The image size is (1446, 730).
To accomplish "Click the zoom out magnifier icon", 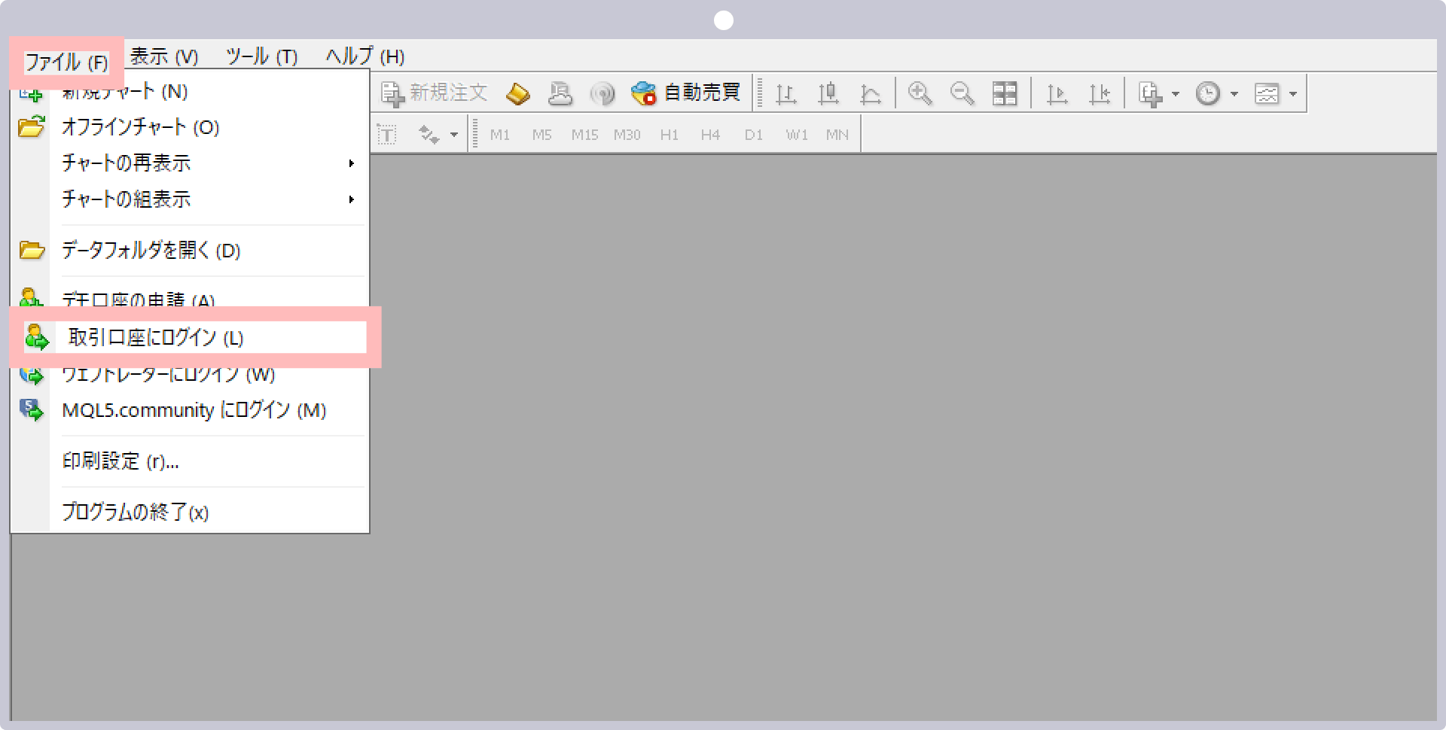I will click(x=962, y=93).
